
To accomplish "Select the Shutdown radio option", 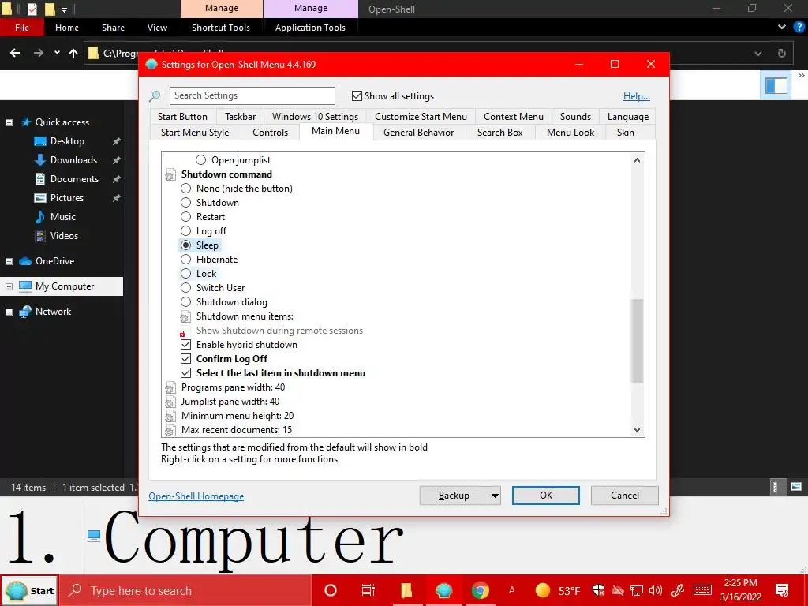I will point(185,203).
